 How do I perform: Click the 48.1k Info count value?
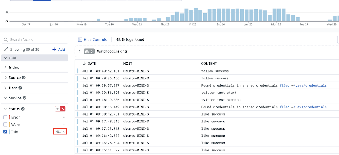click(60, 131)
